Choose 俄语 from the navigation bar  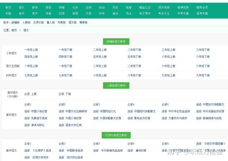[x=75, y=13]
